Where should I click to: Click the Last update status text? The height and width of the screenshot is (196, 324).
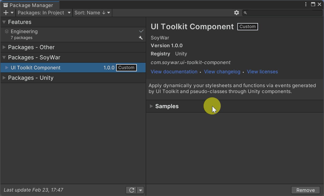(x=34, y=190)
